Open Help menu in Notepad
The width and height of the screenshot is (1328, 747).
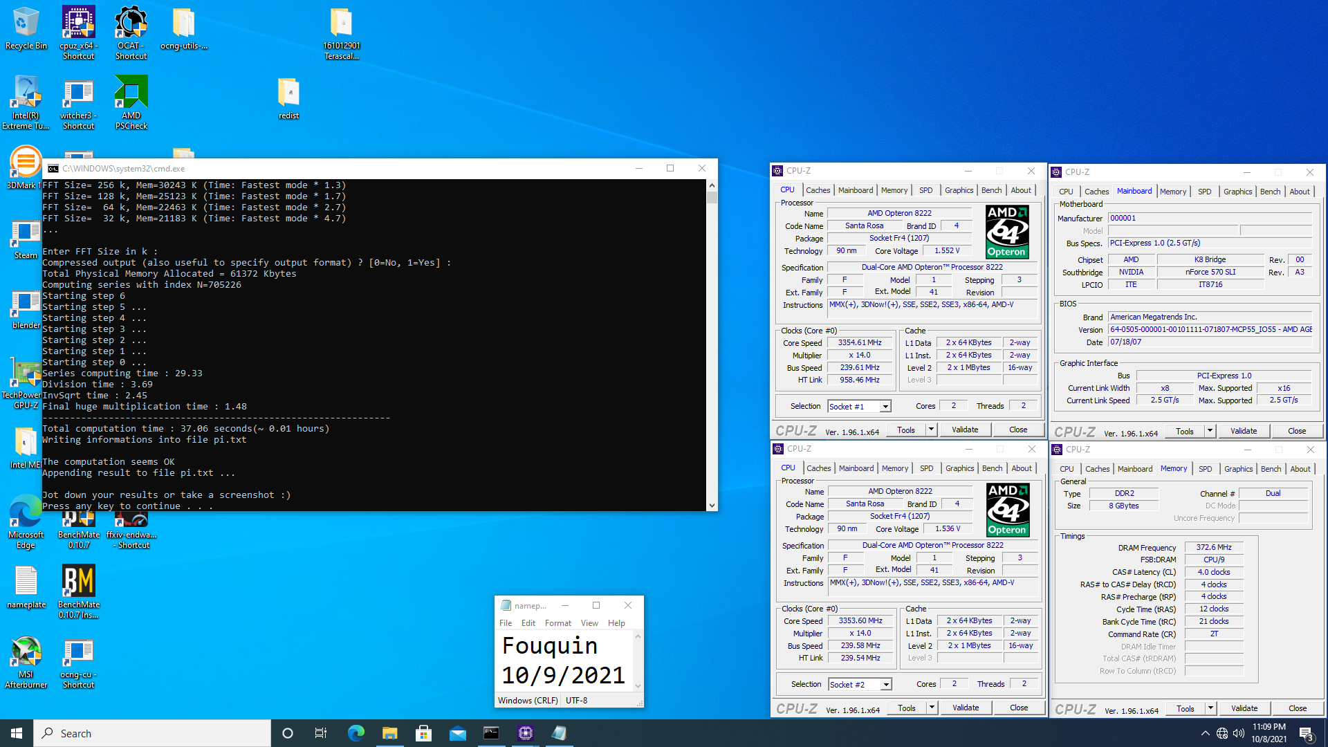pyautogui.click(x=616, y=623)
